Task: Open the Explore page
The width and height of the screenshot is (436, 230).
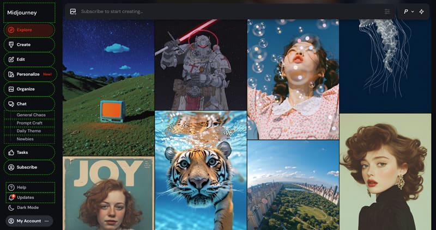Action: coord(29,30)
